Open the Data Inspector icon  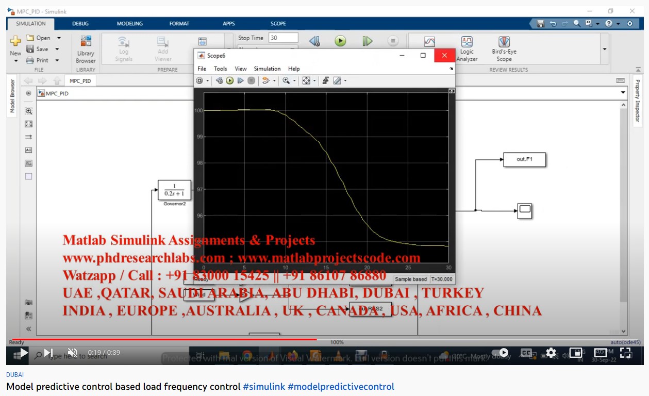(429, 42)
